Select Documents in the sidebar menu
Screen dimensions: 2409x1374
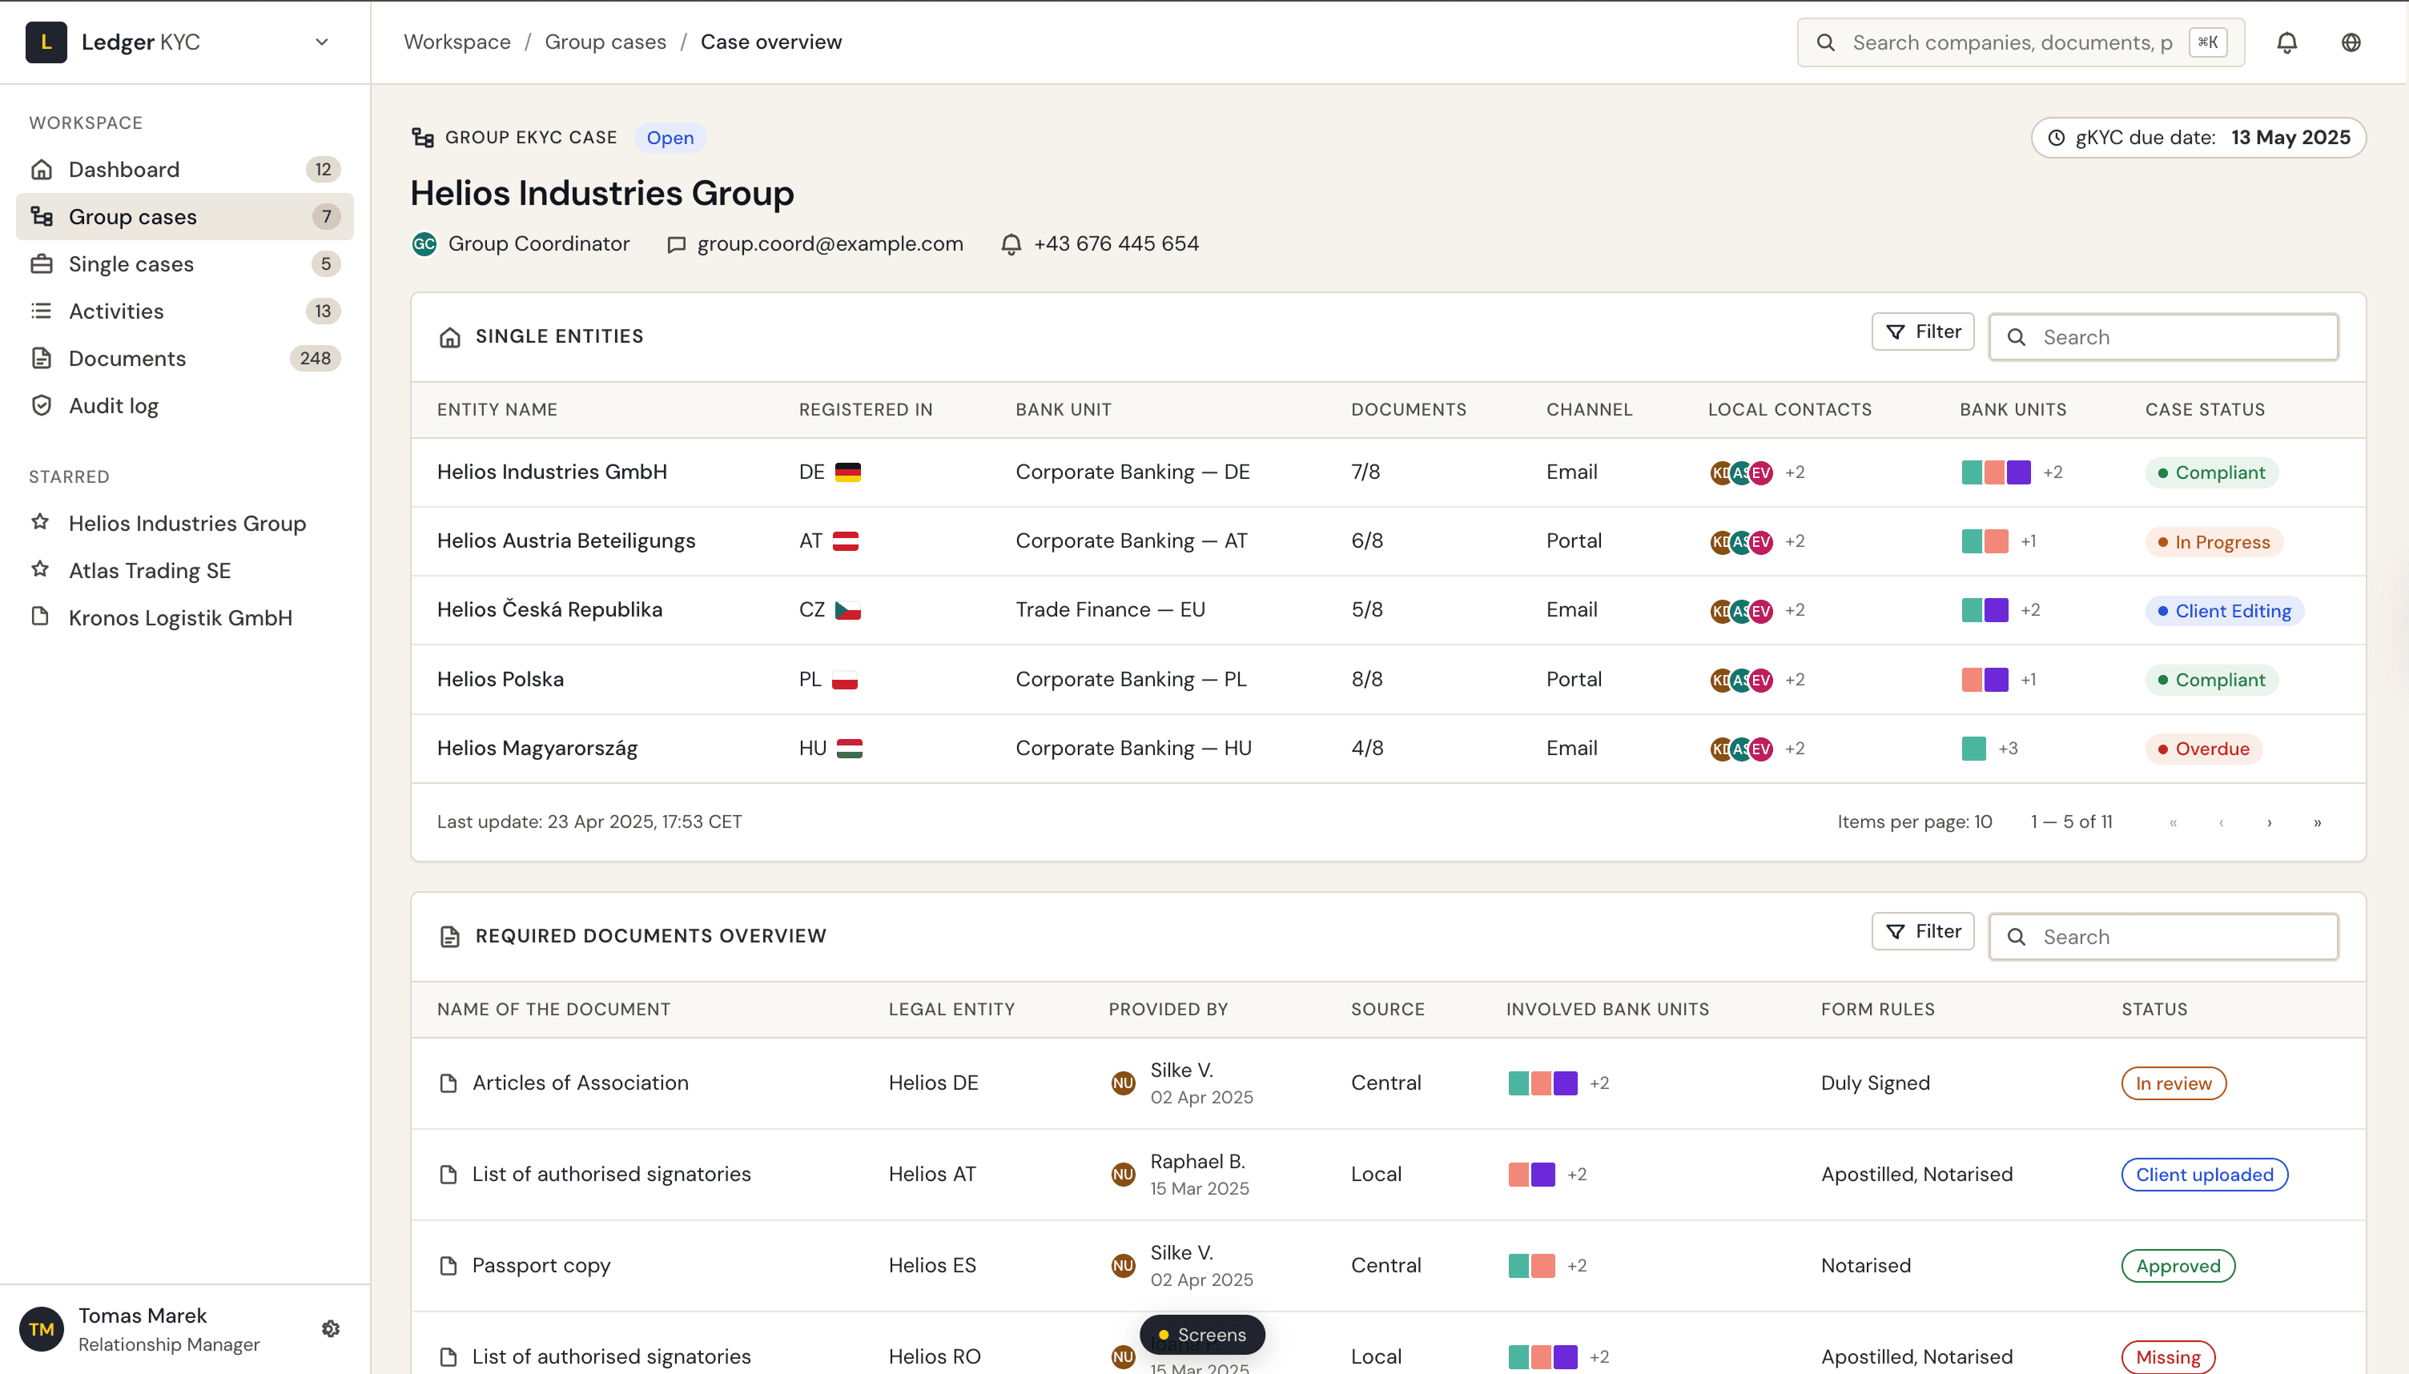click(127, 358)
